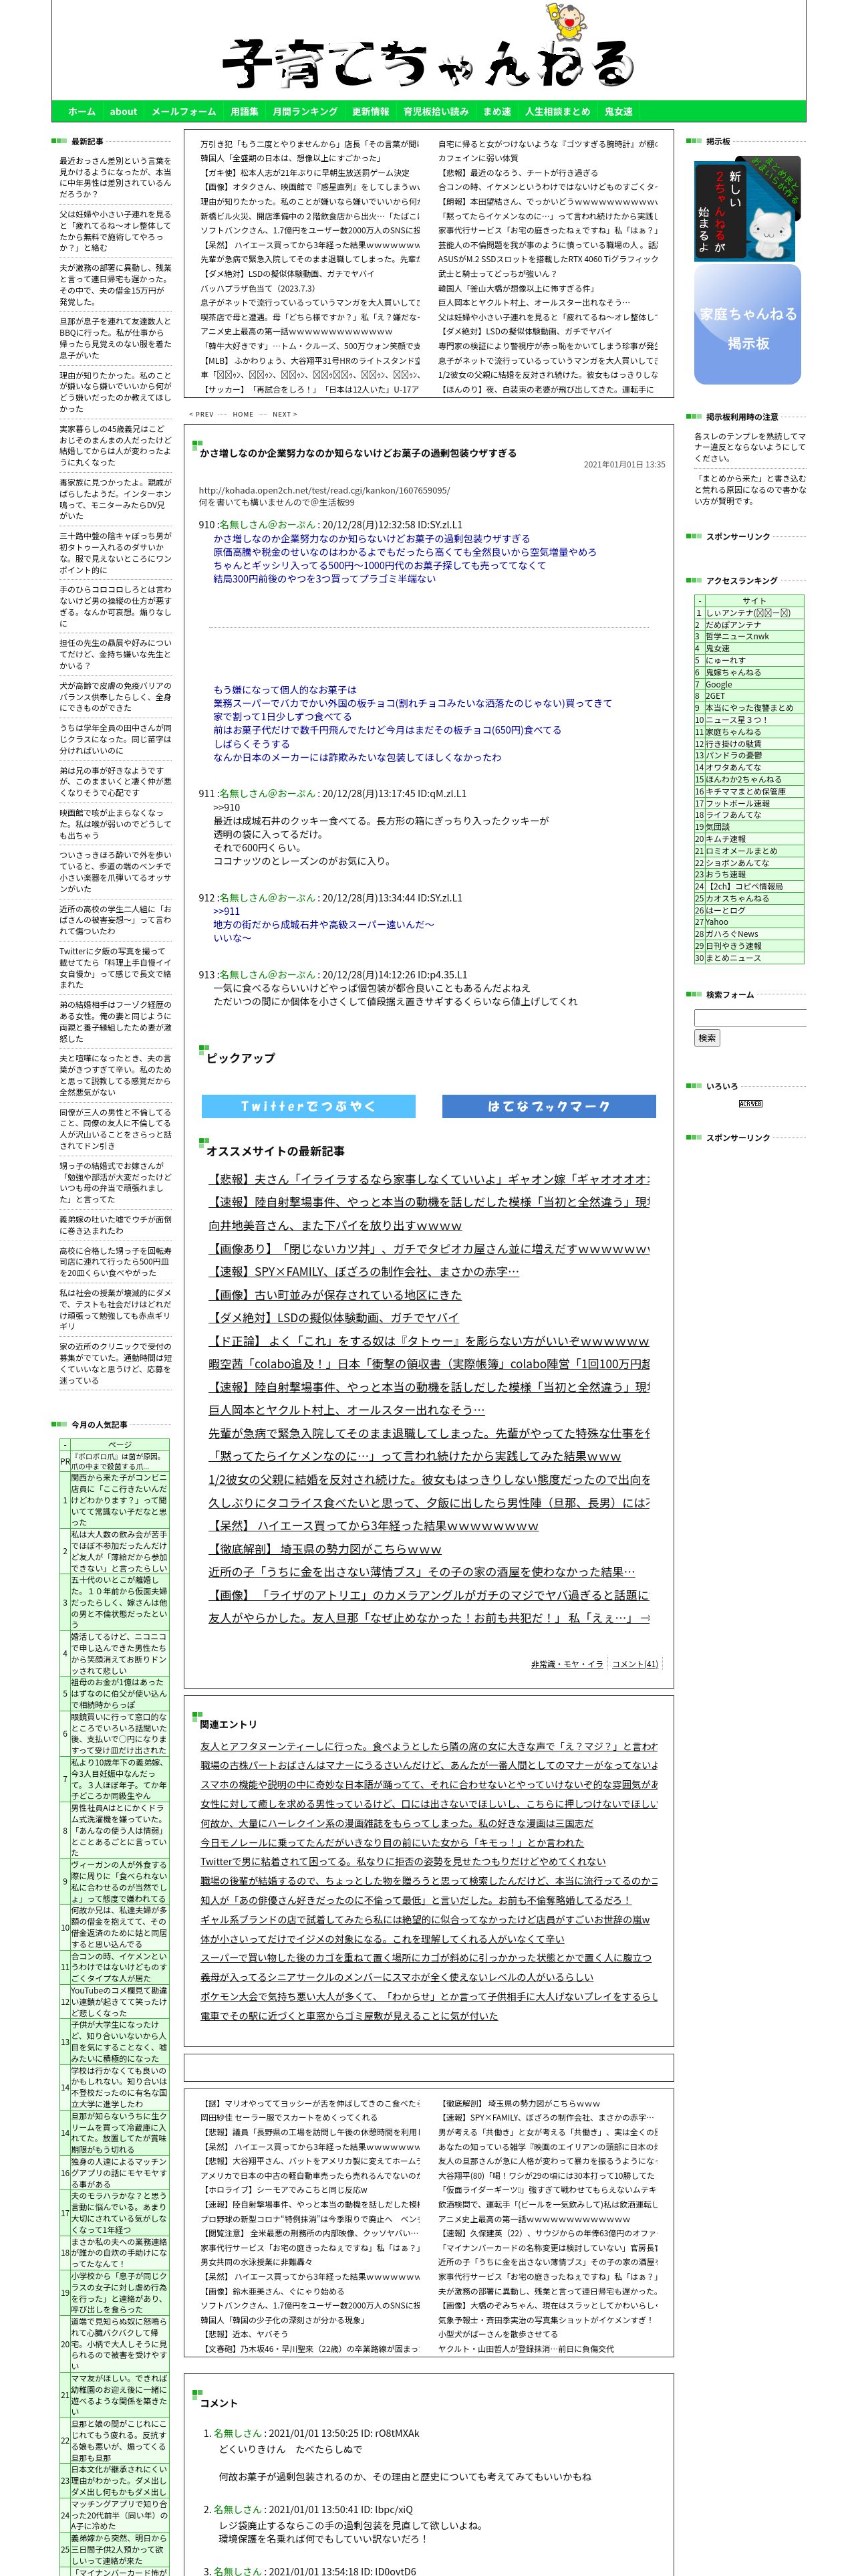The image size is (858, 2576).
Task: Open related entry Twitterで男に粘着されて困ってる
Action: tap(402, 1862)
